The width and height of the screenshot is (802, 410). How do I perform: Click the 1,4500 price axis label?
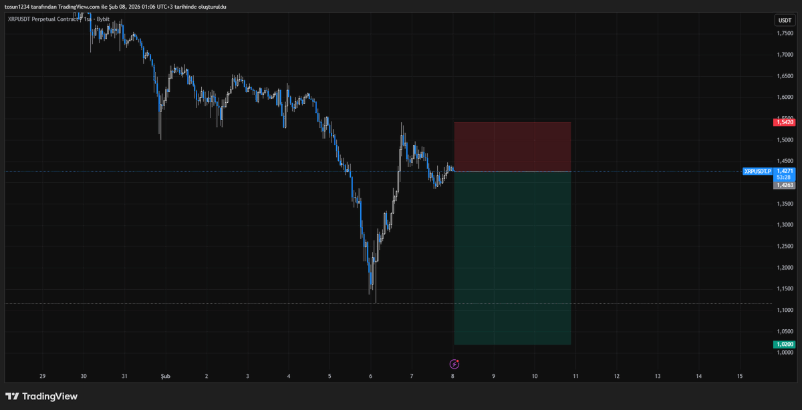(785, 161)
